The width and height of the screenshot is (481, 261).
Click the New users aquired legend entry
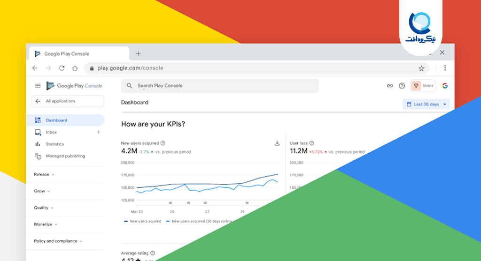pyautogui.click(x=142, y=221)
